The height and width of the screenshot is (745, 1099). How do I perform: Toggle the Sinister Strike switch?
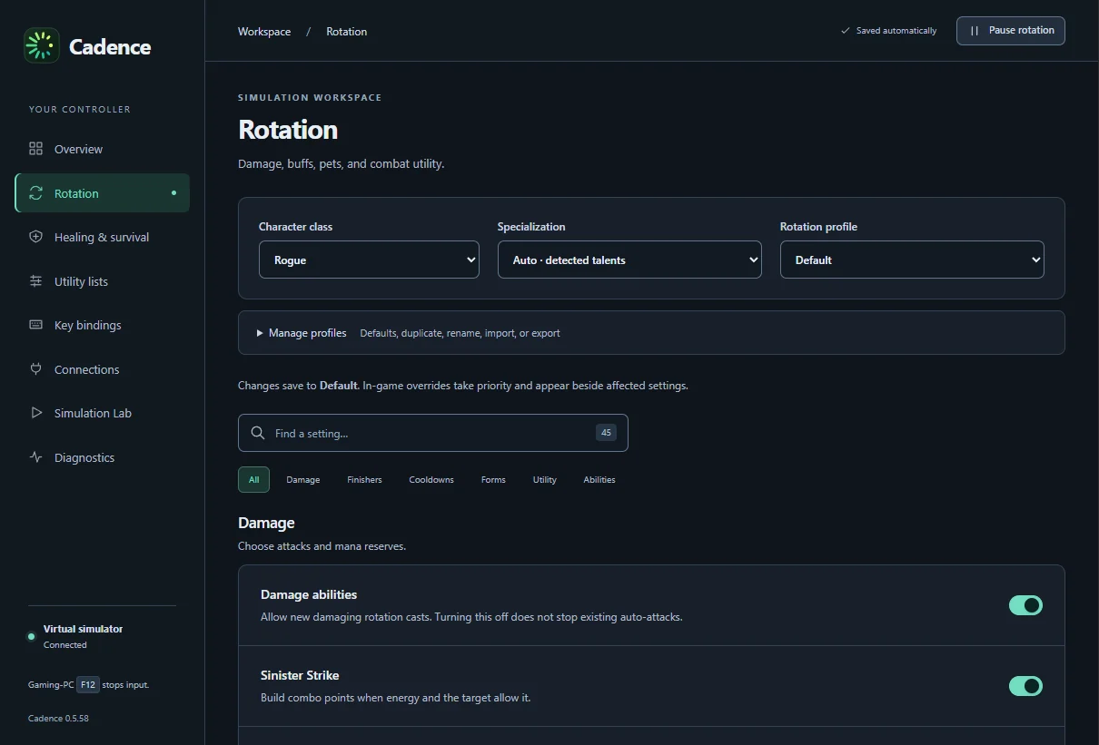[1025, 686]
